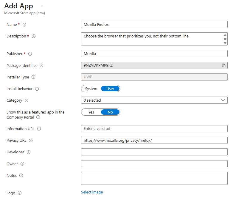233x200 pixels.
Task: Show info tooltip for Name field
Action: pyautogui.click(x=24, y=25)
